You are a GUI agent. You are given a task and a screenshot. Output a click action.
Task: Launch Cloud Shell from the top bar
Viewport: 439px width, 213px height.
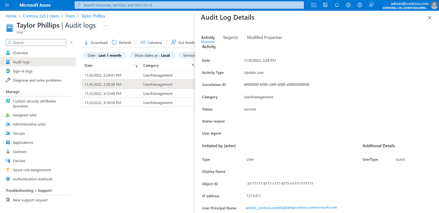pyautogui.click(x=314, y=5)
